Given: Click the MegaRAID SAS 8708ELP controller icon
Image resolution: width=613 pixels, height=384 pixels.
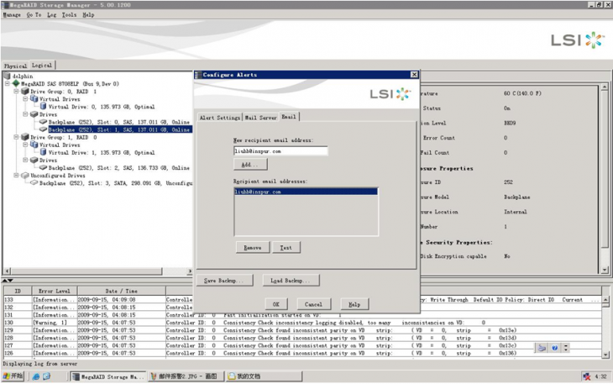Looking at the screenshot, I should (x=17, y=84).
